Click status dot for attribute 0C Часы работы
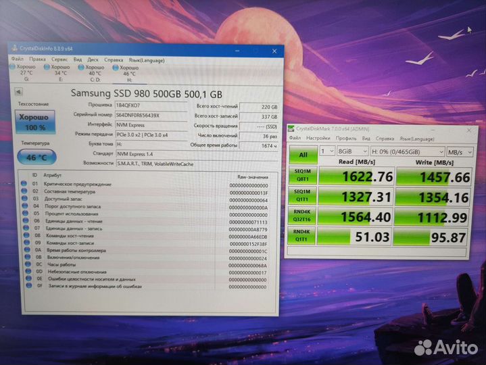486x365 pixels. [28, 264]
